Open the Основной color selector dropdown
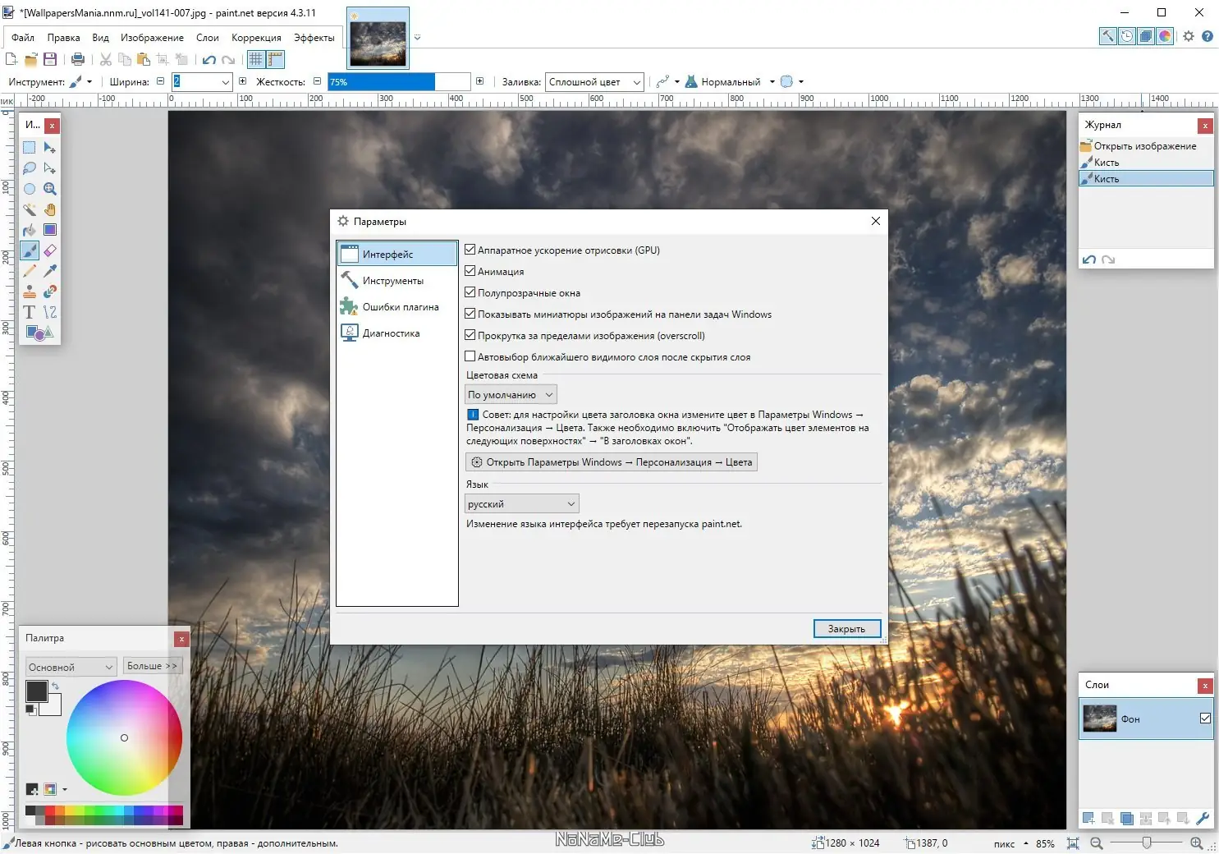The width and height of the screenshot is (1219, 854). tap(71, 667)
